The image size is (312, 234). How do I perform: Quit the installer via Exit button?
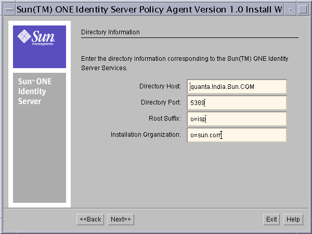271,219
